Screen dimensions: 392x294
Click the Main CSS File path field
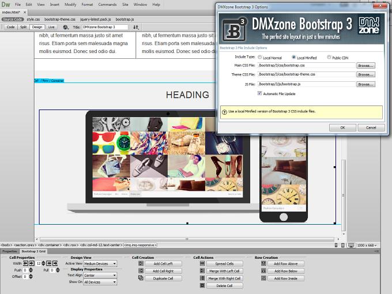tap(306, 66)
